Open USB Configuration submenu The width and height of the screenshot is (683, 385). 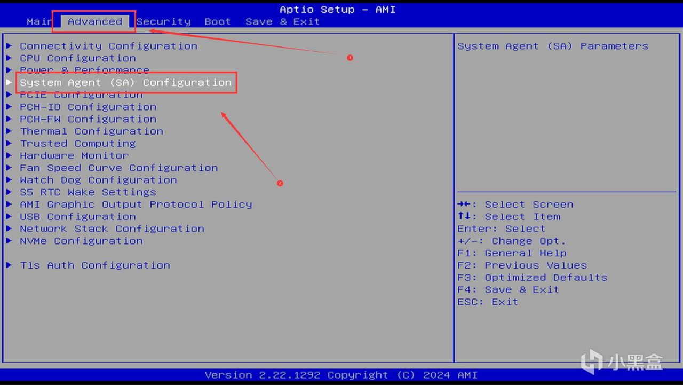78,217
